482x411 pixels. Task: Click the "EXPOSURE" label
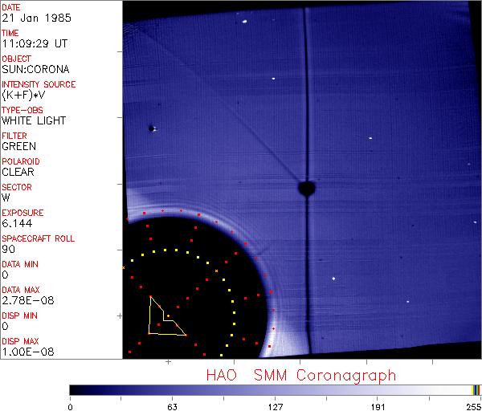22,213
